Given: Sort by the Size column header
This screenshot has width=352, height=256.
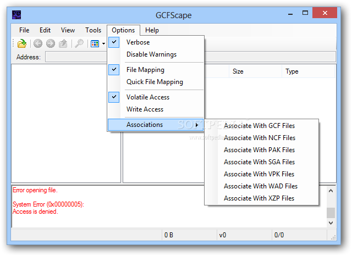Looking at the screenshot, I should tap(255, 71).
